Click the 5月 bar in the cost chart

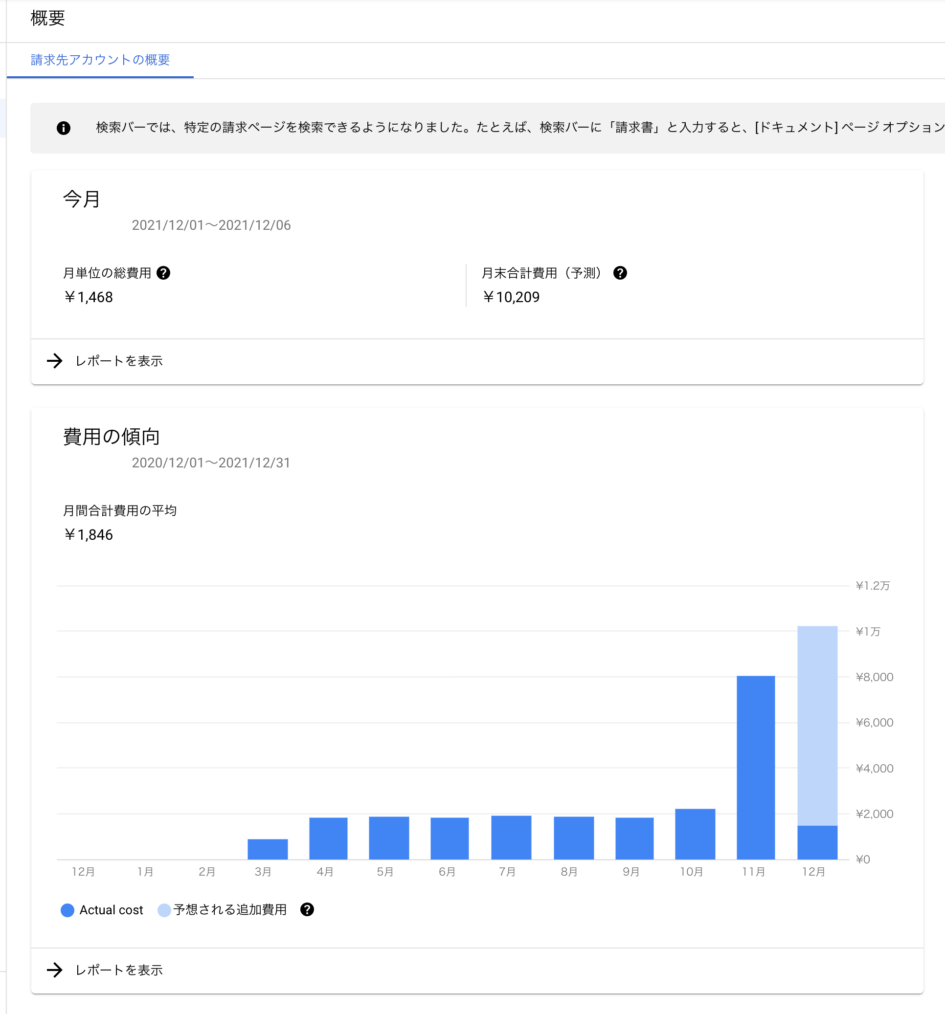point(389,838)
